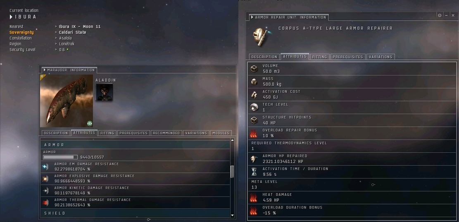
Task: Collapse the Armor Repair Unit Information header arrow
Action: click(252, 17)
